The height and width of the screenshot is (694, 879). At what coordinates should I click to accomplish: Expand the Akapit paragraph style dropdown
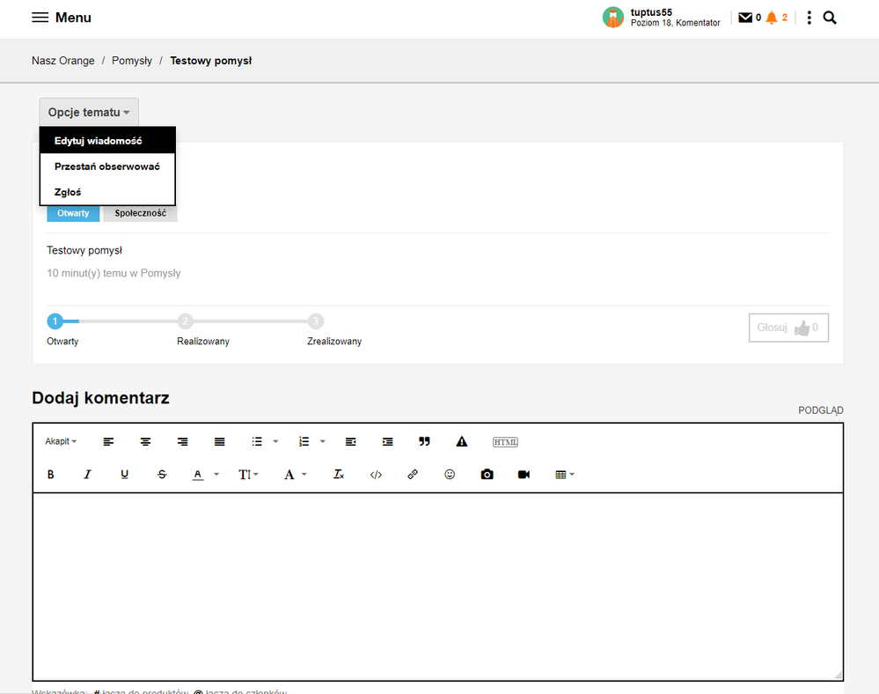click(x=61, y=441)
